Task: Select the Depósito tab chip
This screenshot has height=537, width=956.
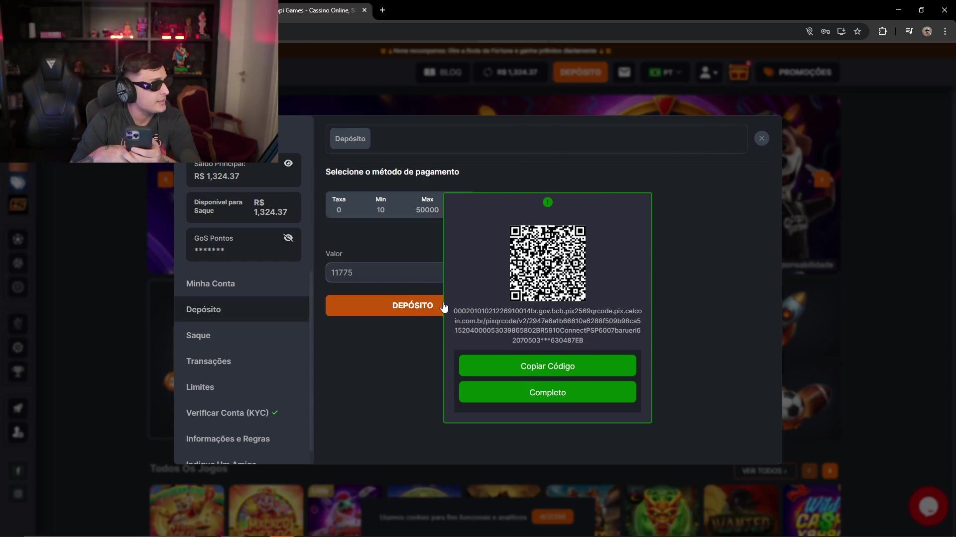Action: point(350,139)
